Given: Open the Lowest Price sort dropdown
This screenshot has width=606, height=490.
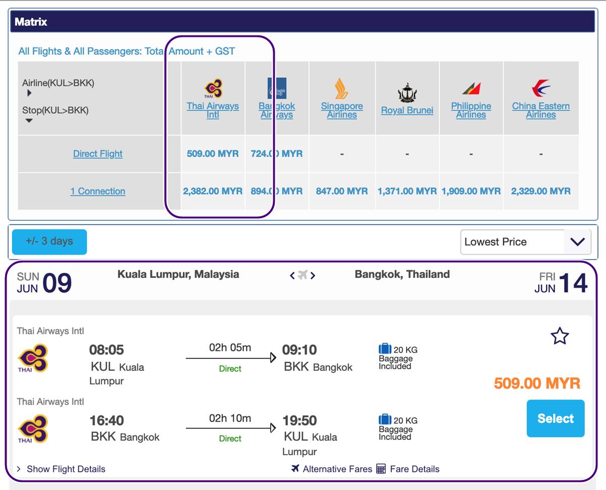Looking at the screenshot, I should 526,242.
